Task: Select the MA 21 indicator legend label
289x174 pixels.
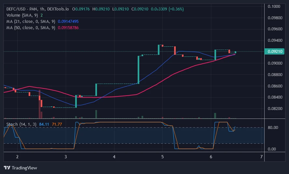Action: (x=31, y=21)
